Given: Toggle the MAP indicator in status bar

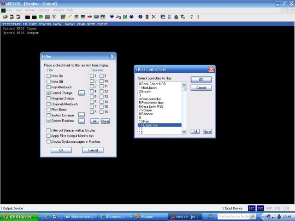Looking at the screenshot, I should click(x=269, y=208).
